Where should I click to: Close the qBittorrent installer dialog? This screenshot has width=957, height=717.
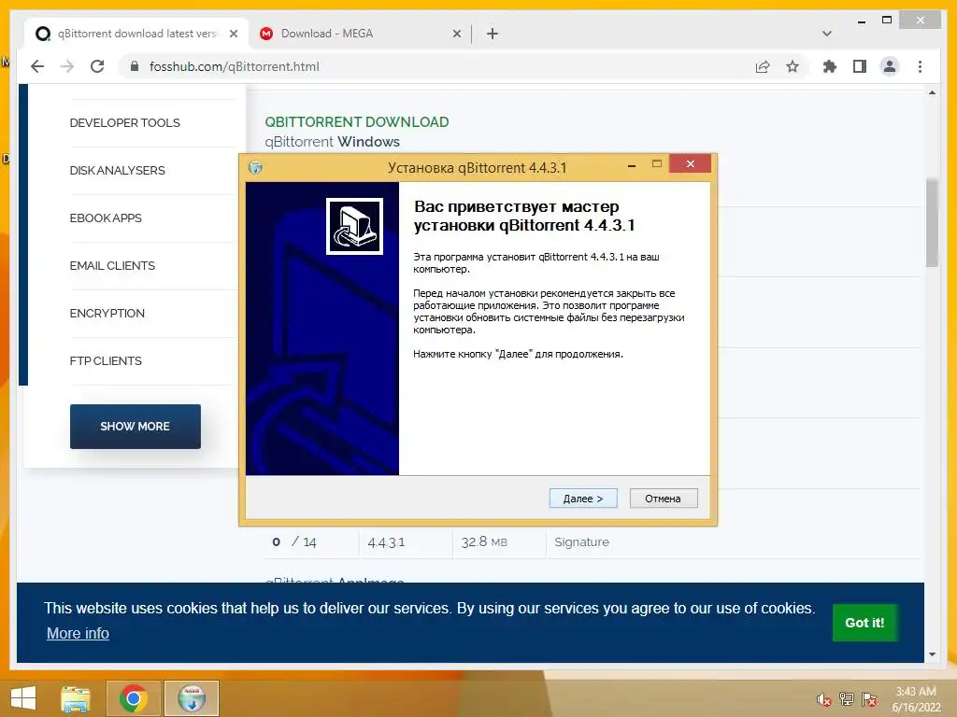pyautogui.click(x=691, y=163)
